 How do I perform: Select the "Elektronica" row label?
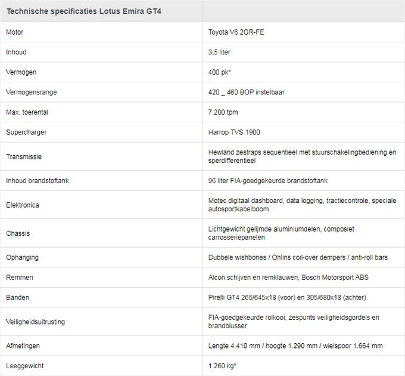[x=23, y=205]
